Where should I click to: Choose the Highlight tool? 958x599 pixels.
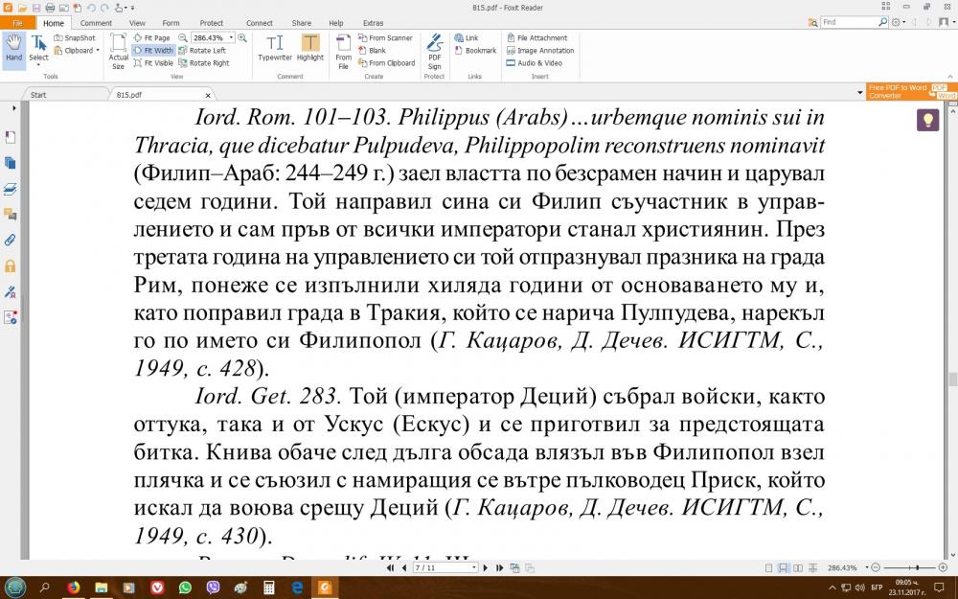(310, 48)
